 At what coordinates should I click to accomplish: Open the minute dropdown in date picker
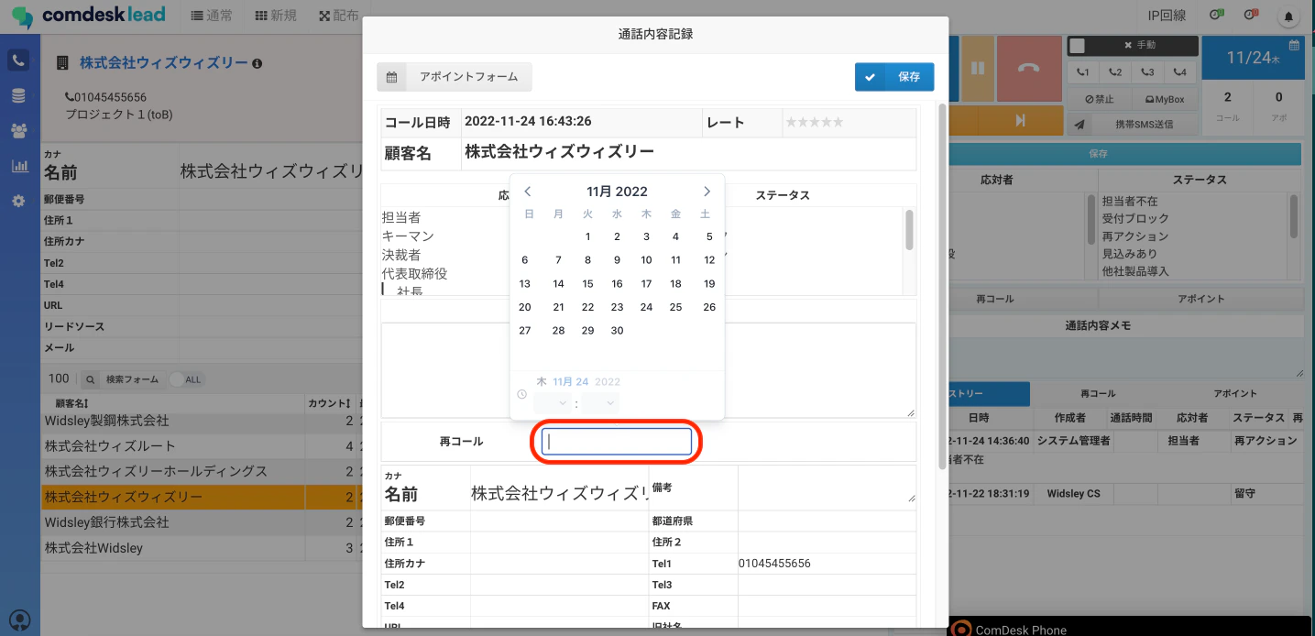click(x=600, y=403)
